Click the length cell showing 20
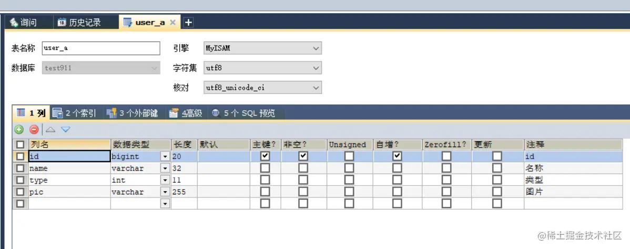 [185, 157]
